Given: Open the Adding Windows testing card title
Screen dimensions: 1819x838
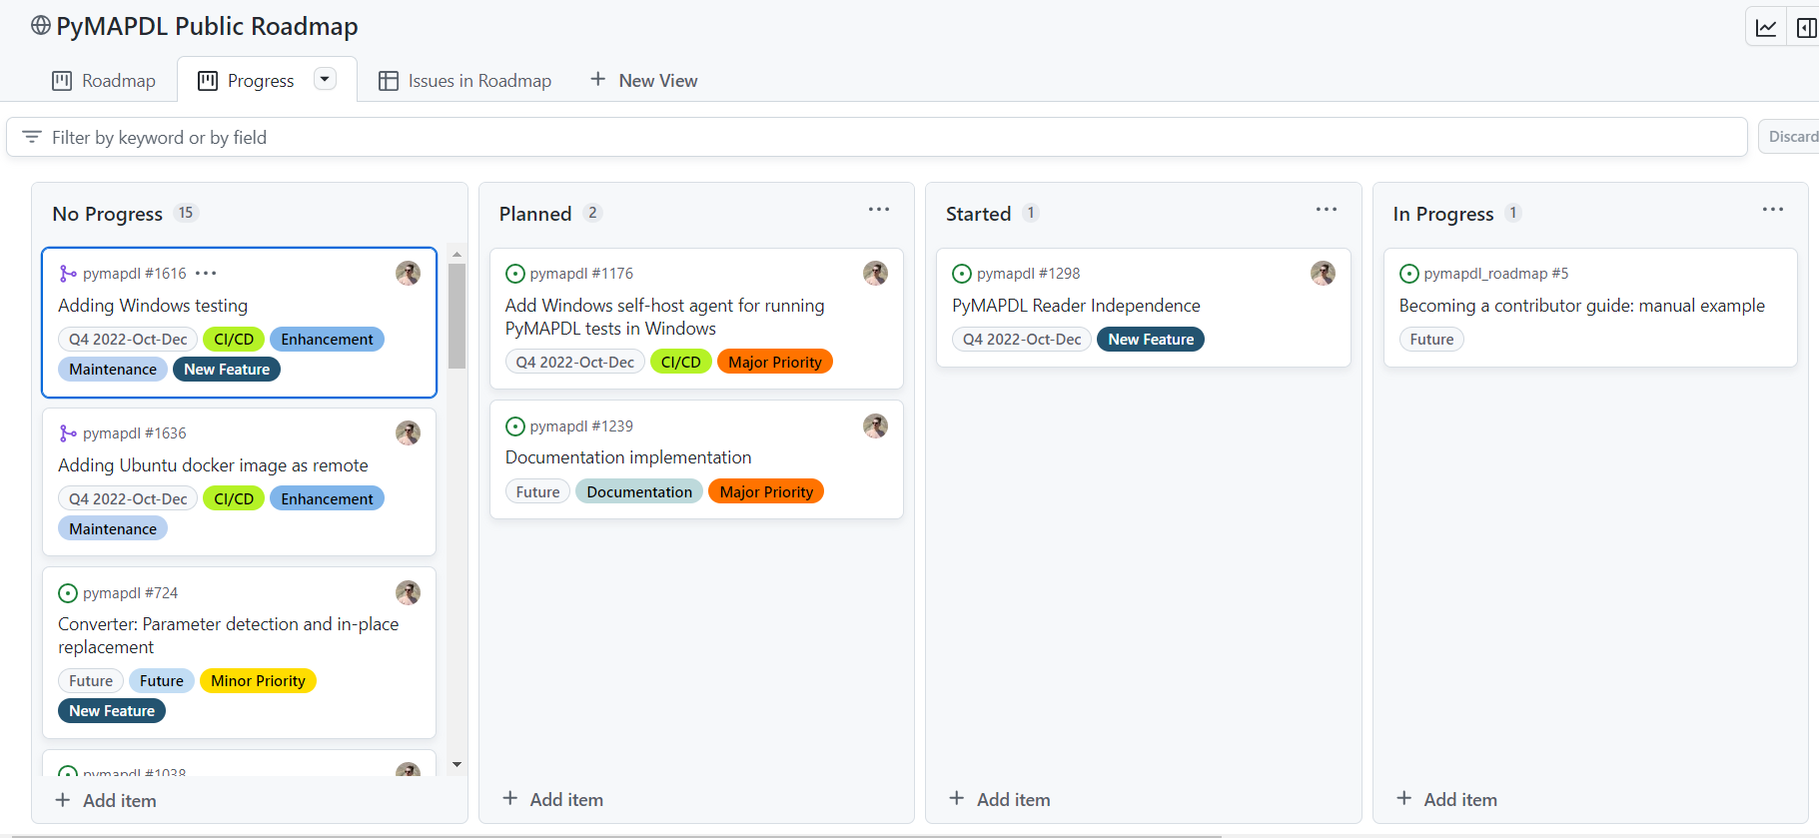Looking at the screenshot, I should [153, 306].
